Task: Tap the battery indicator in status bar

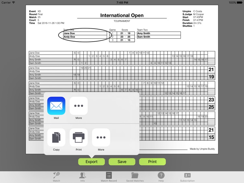Action: coord(240,3)
